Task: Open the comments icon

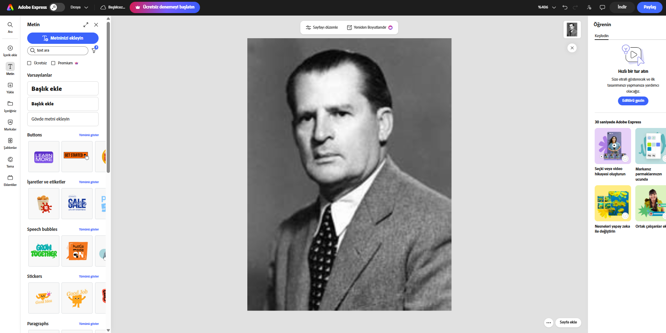Action: pyautogui.click(x=602, y=7)
